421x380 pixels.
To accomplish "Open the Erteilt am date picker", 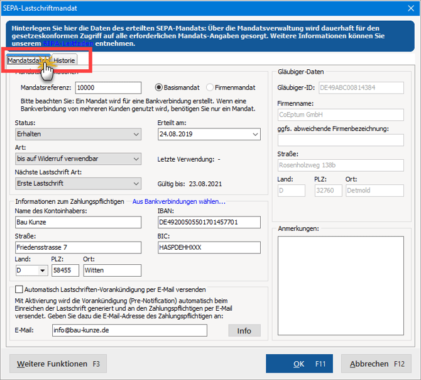I will point(254,134).
